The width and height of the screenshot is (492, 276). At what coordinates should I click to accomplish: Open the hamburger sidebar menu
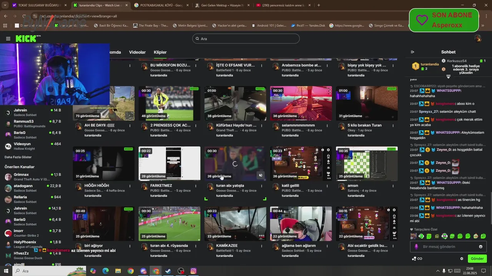tap(8, 39)
